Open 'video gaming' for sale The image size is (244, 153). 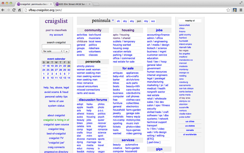pyautogui.click(x=134, y=133)
